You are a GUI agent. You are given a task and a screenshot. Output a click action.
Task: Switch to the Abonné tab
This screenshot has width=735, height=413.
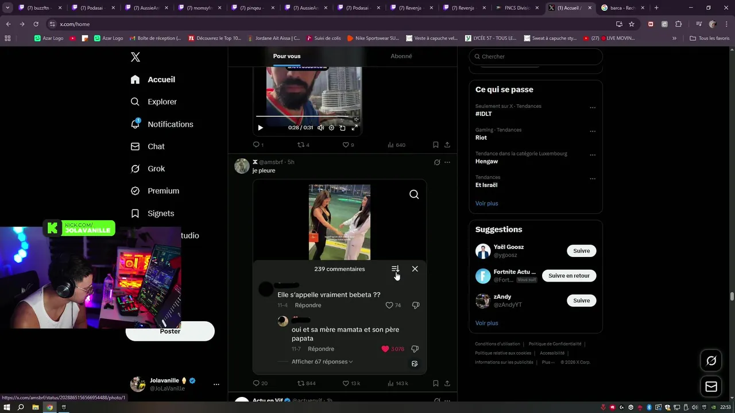pos(401,56)
